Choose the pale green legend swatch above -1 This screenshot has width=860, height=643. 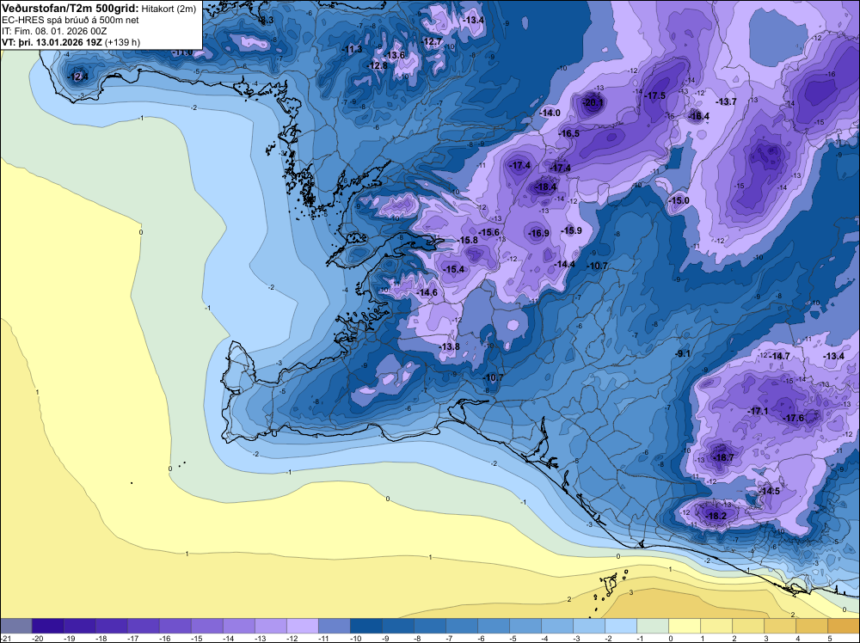click(652, 626)
